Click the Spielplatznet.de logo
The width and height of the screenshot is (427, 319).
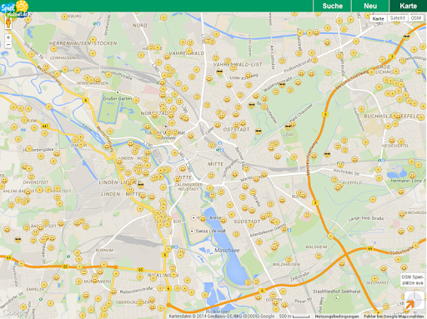pyautogui.click(x=14, y=9)
